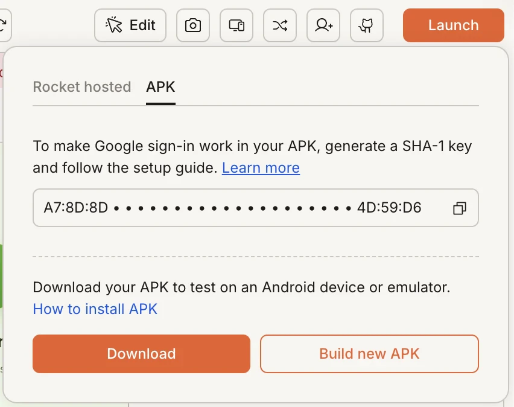Click the camera screenshot icon

[x=192, y=25]
